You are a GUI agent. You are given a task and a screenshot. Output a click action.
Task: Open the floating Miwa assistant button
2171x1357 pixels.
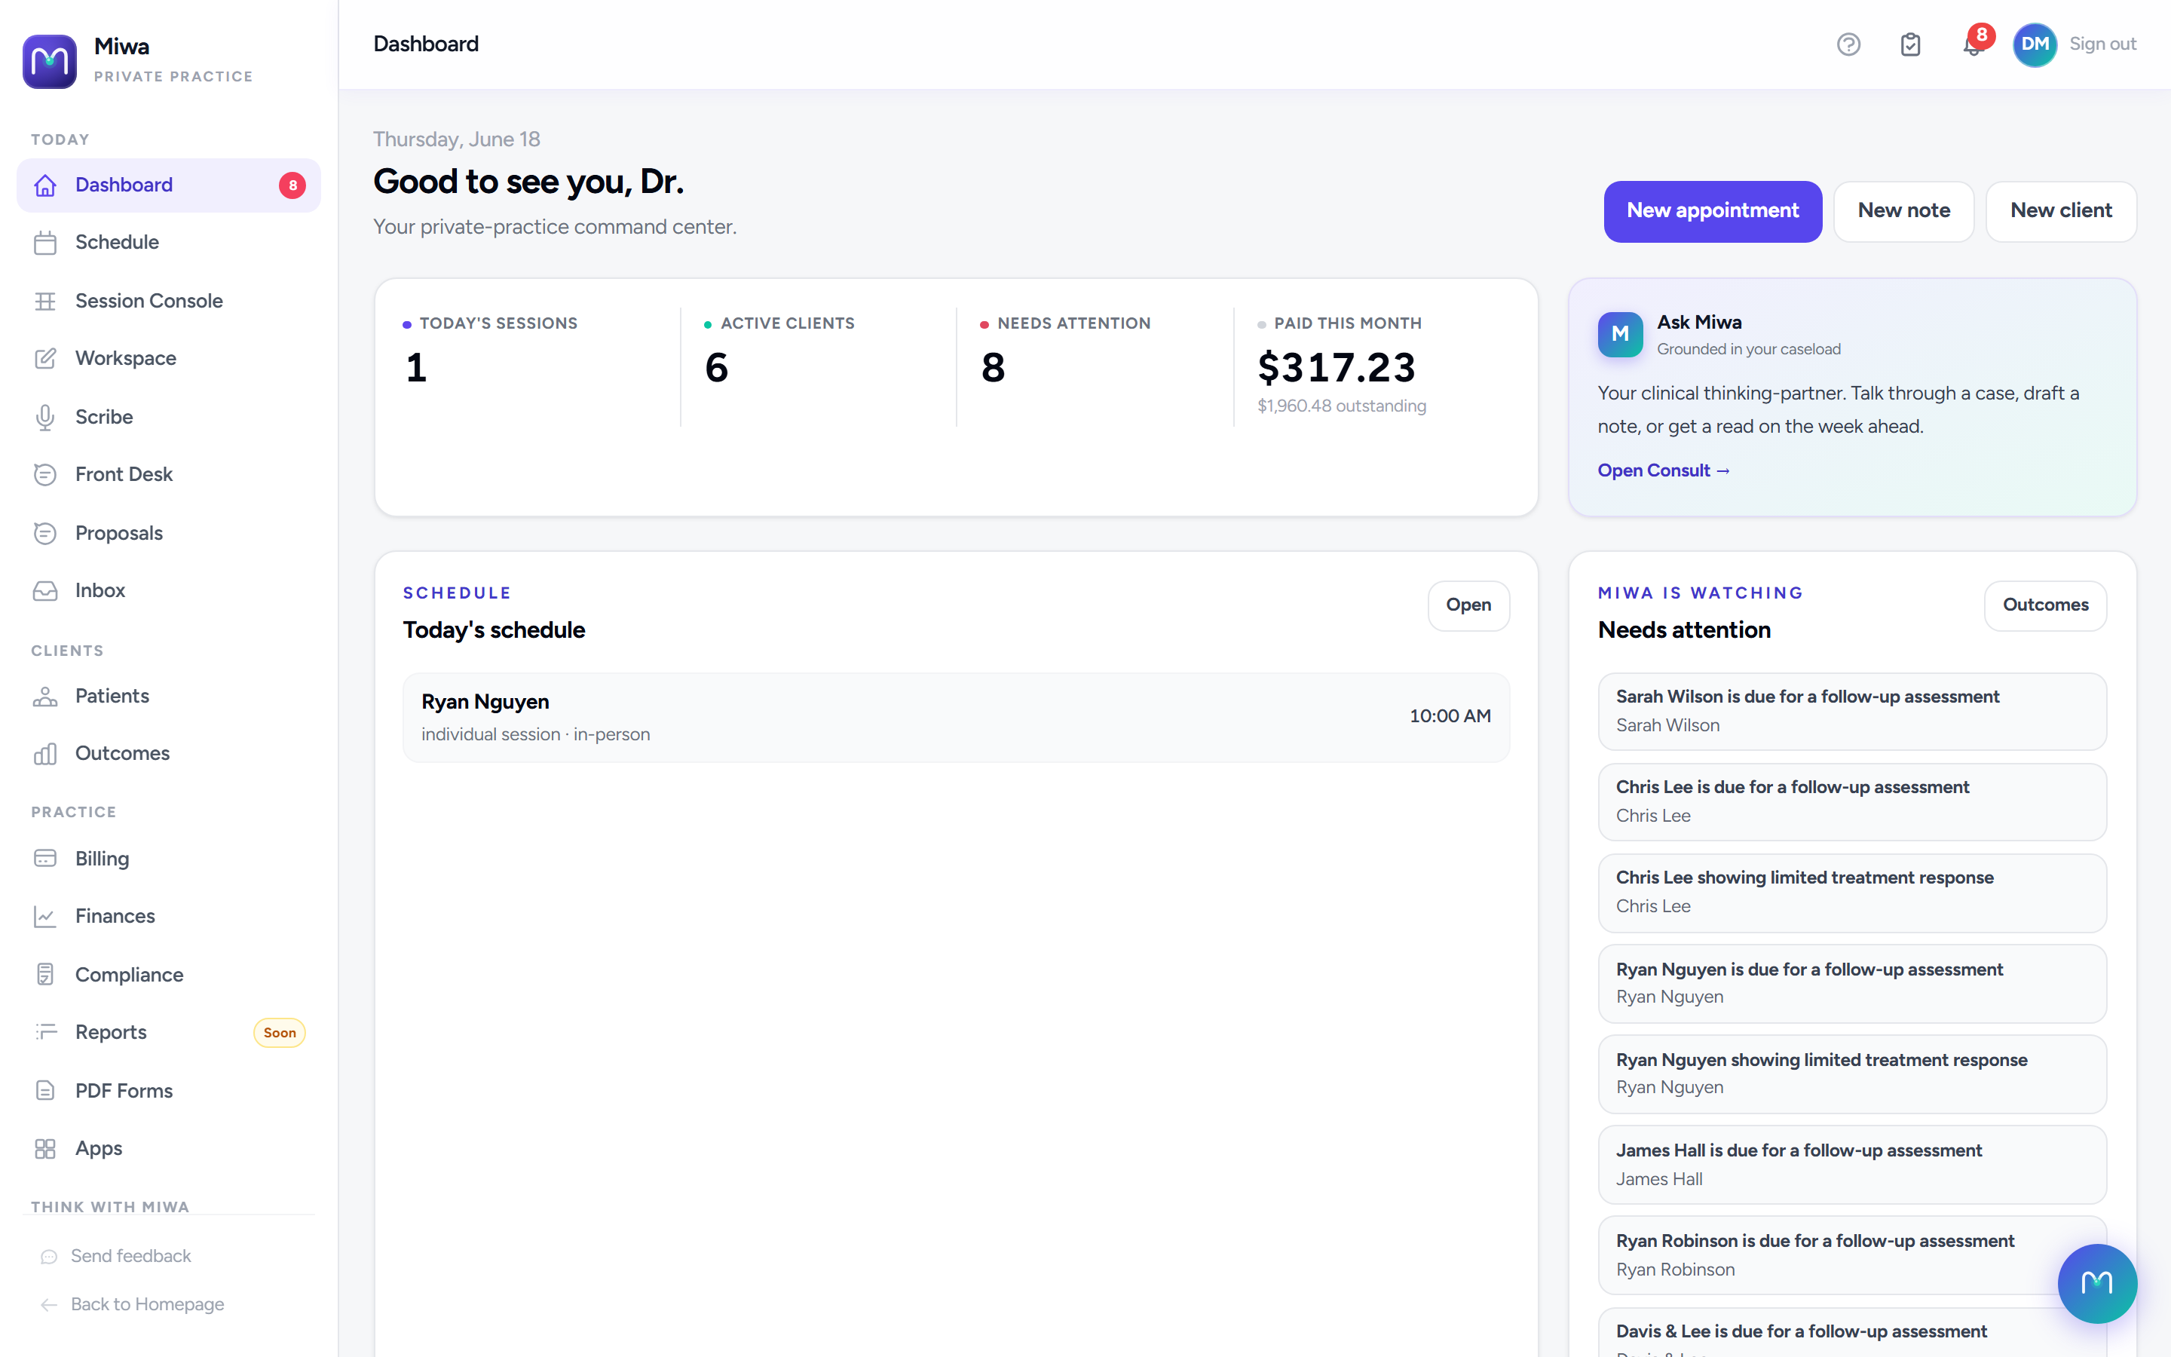pos(2096,1283)
